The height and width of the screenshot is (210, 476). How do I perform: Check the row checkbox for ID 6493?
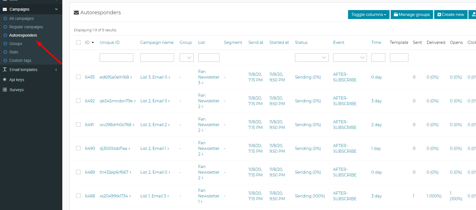[x=78, y=77]
